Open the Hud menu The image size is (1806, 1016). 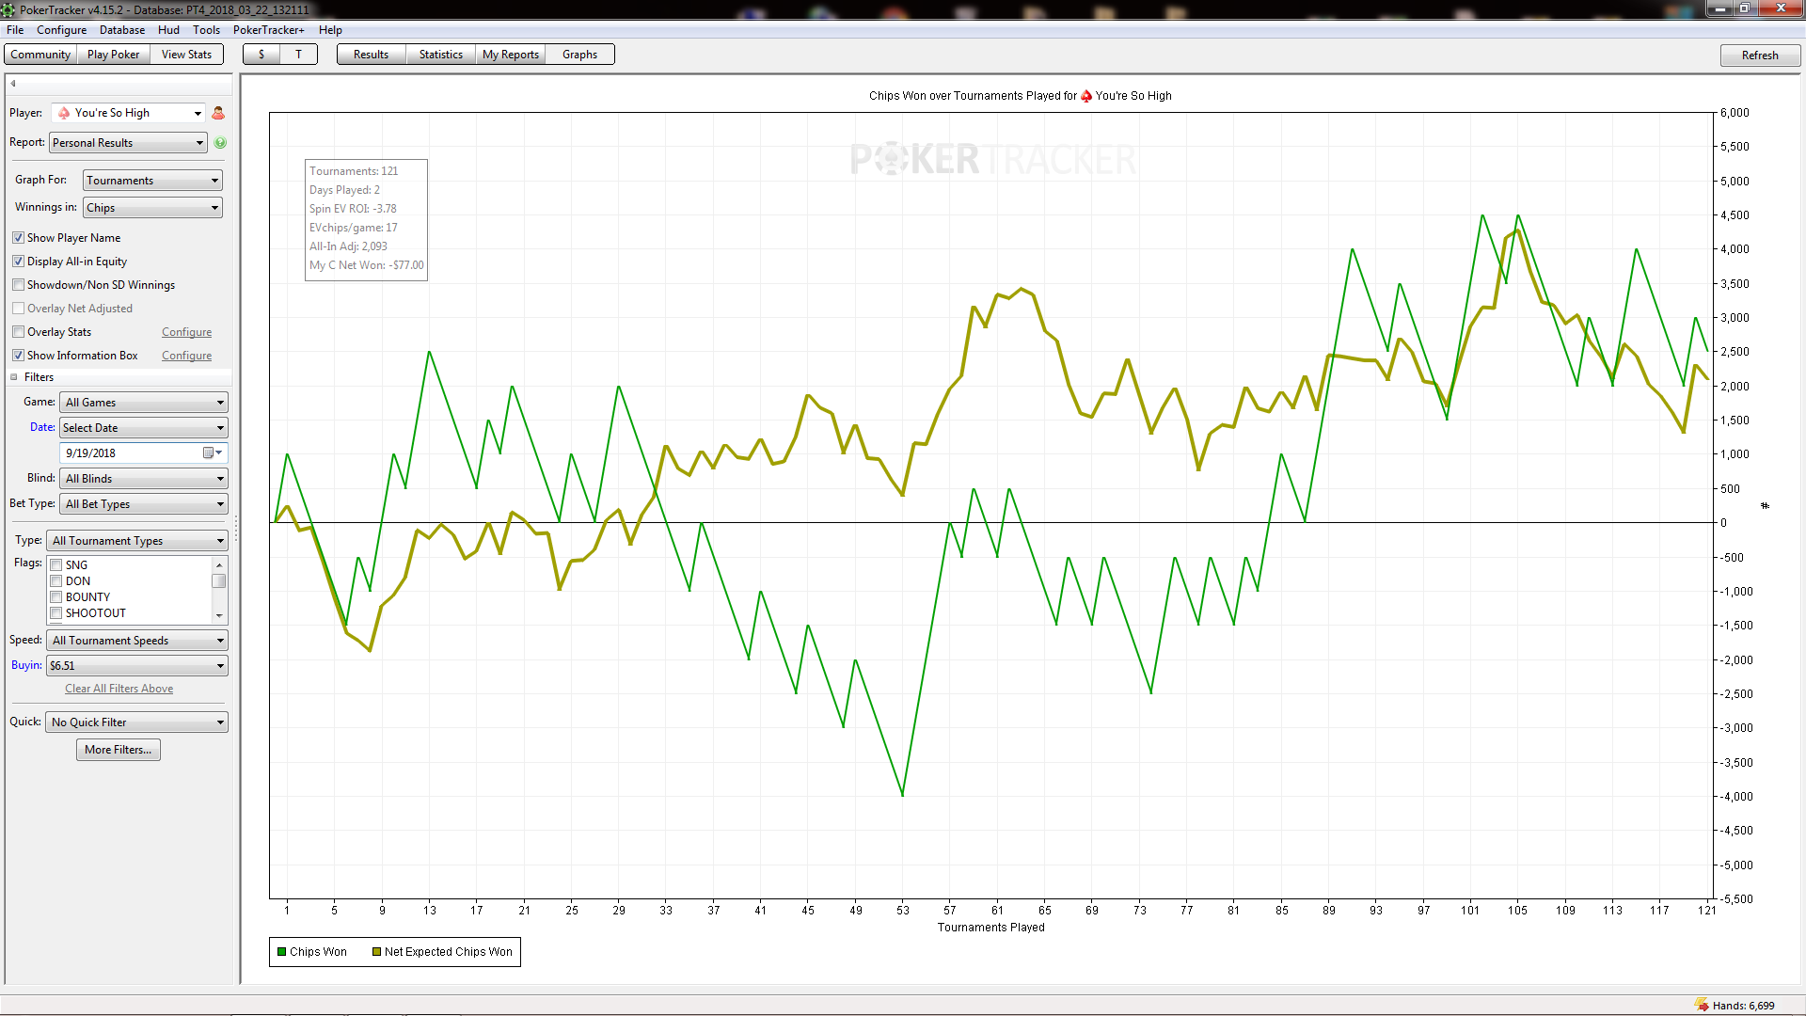point(169,30)
